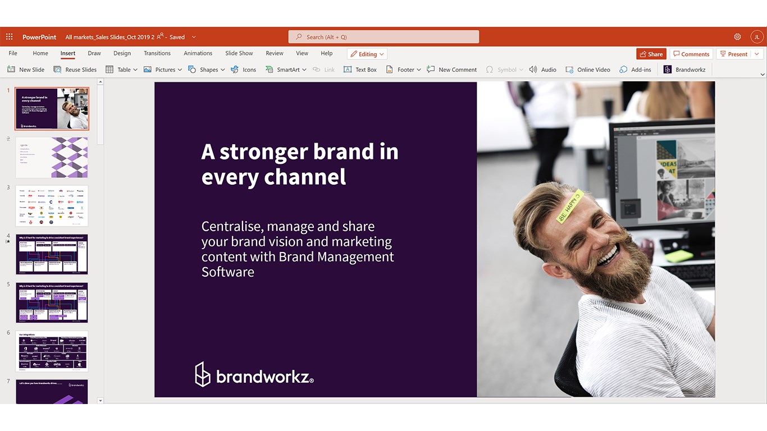
Task: Click the Reuse Slides icon
Action: tap(57, 70)
